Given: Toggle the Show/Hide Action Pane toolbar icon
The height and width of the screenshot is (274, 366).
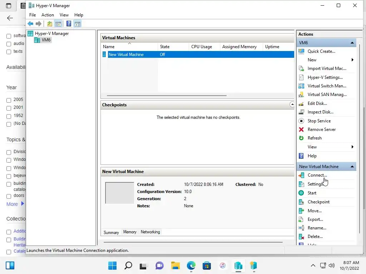Looking at the screenshot, I should 78,24.
